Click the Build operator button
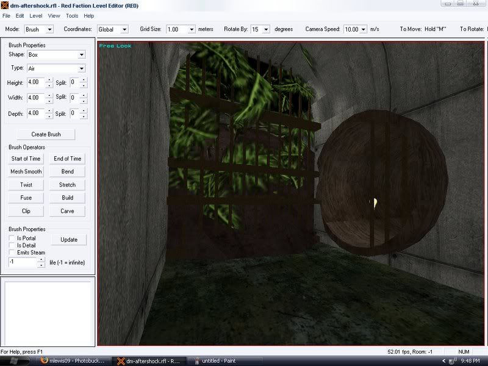The width and height of the screenshot is (488, 366). [x=67, y=198]
